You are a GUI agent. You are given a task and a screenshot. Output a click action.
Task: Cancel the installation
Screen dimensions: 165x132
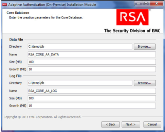[x=152, y=125]
